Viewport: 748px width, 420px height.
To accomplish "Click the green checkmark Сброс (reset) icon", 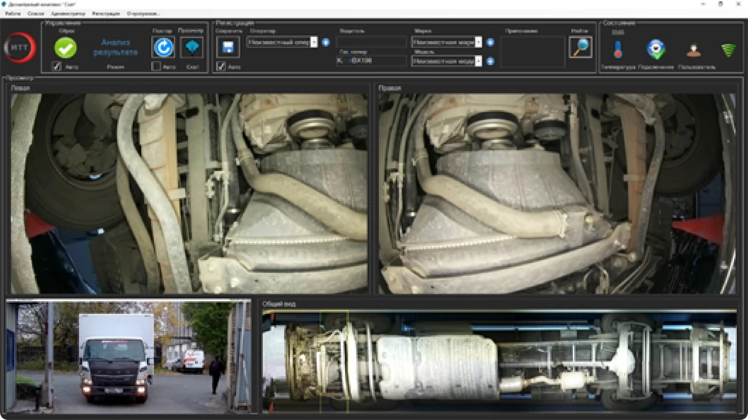I will (65, 47).
